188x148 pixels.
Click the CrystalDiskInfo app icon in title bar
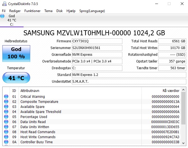(4, 4)
